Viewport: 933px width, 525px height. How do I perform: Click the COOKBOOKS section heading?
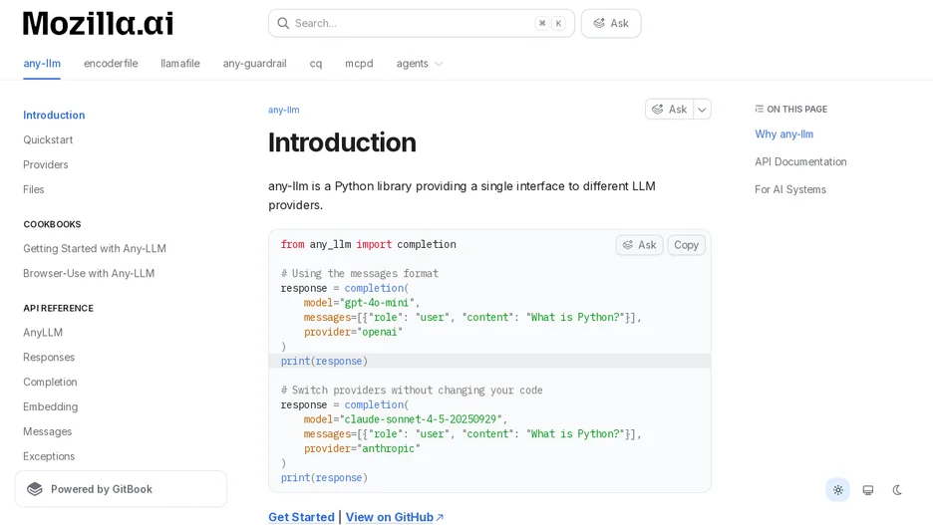[53, 224]
